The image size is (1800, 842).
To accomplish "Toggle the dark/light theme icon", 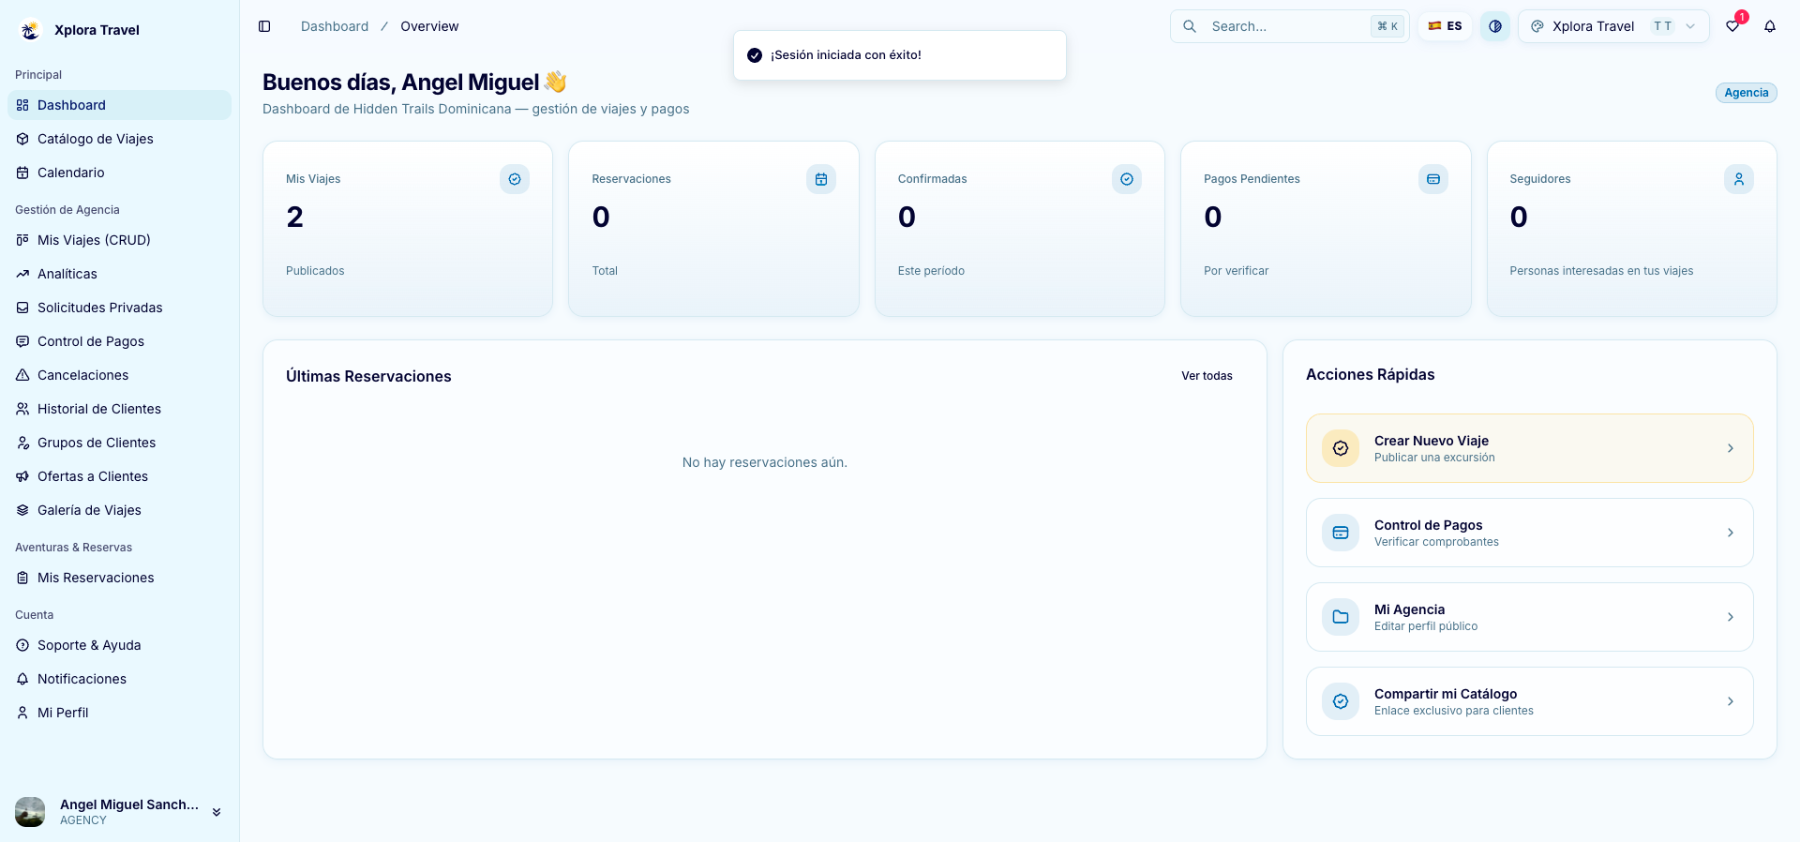I will 1495,26.
